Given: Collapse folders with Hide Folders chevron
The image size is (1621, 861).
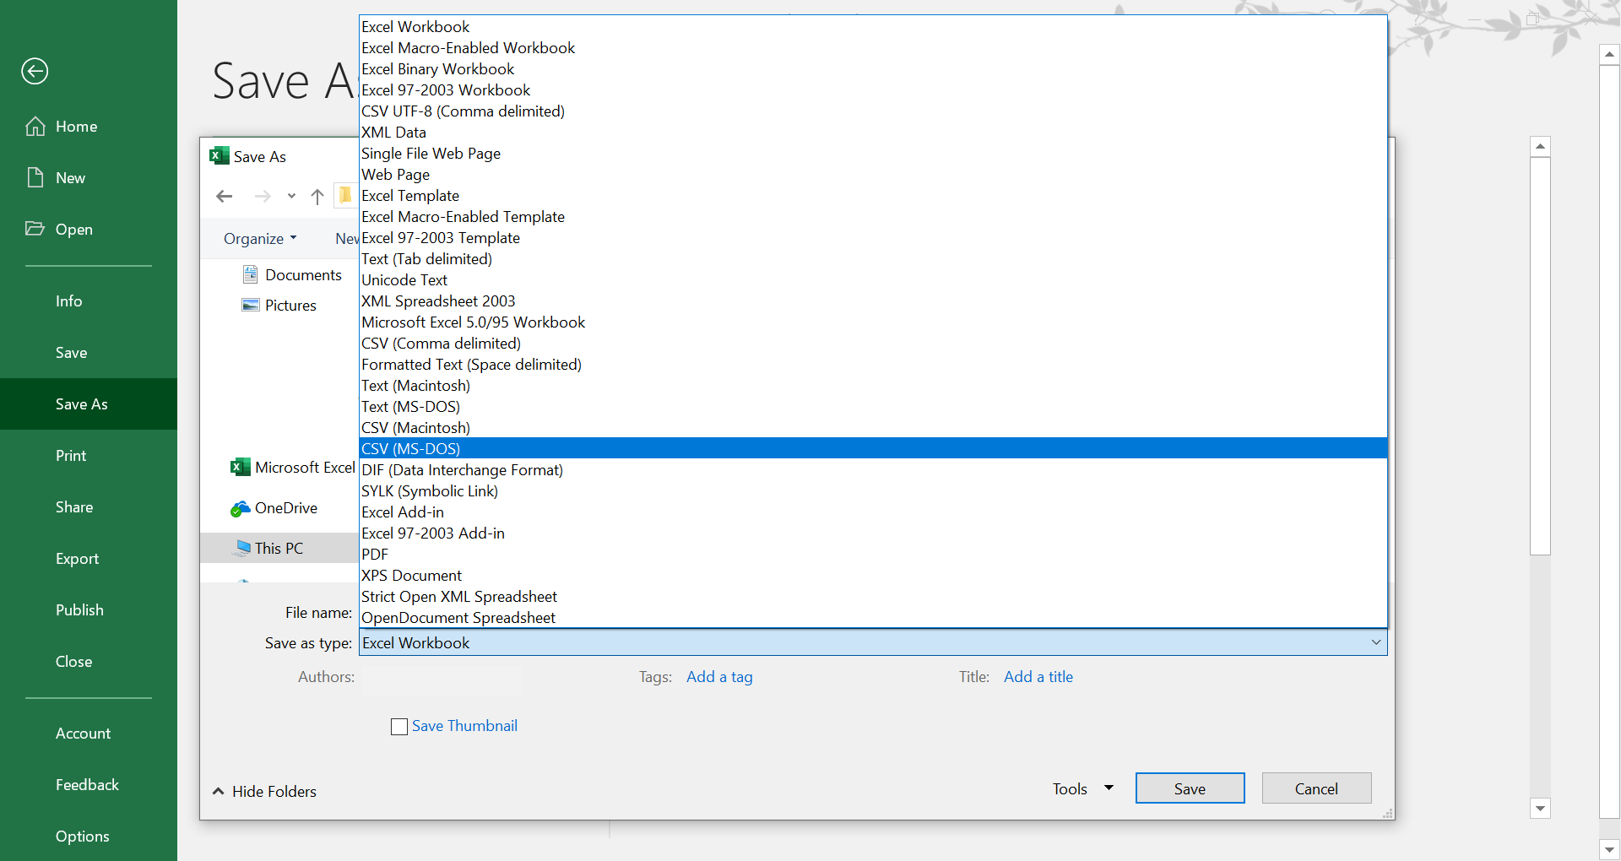Looking at the screenshot, I should click(x=218, y=791).
